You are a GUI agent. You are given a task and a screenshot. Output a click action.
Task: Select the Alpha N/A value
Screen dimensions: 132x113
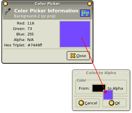click(31, 40)
